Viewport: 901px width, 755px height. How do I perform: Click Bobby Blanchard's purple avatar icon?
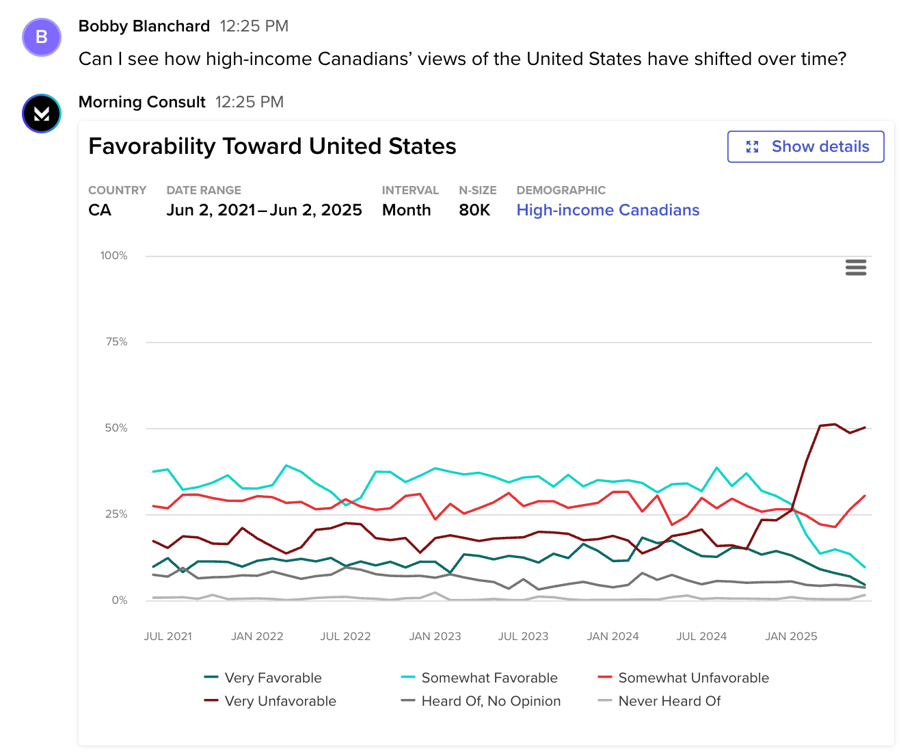42,37
